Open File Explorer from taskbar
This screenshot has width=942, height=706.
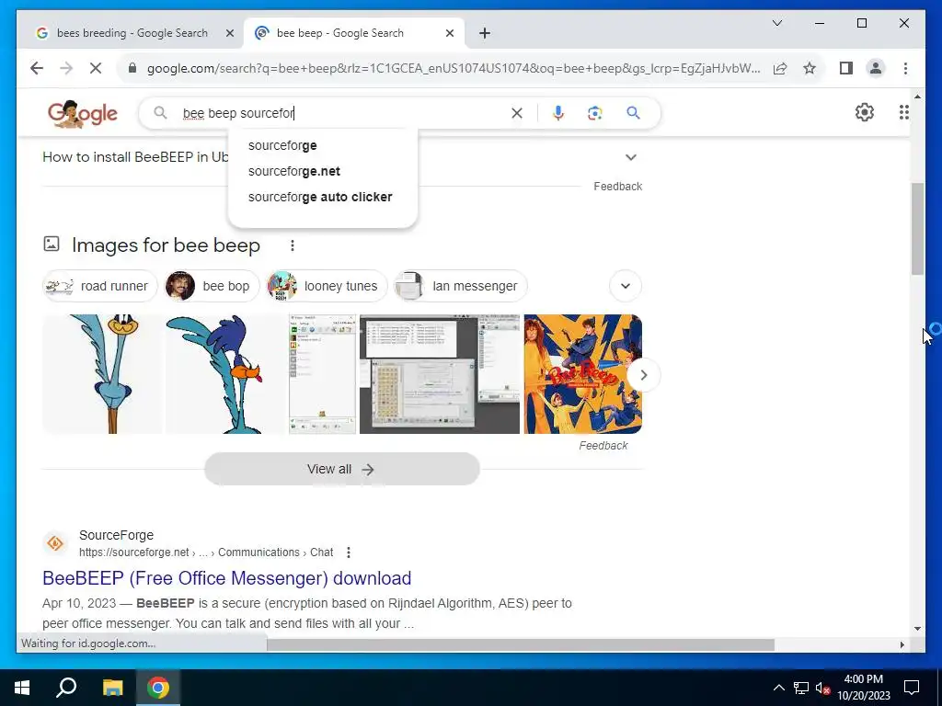click(x=112, y=688)
